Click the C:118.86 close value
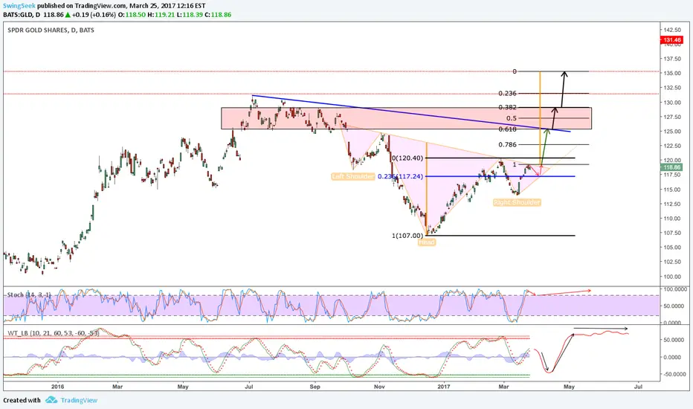 click(218, 15)
